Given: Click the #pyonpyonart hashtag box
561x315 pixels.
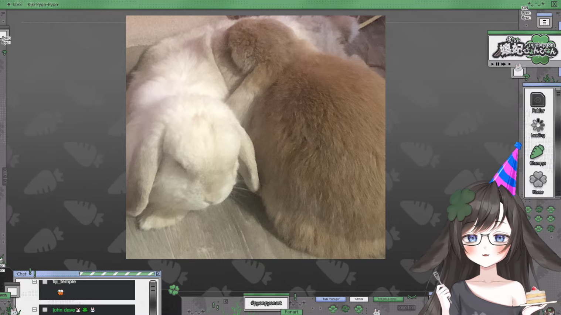Looking at the screenshot, I should 266,303.
